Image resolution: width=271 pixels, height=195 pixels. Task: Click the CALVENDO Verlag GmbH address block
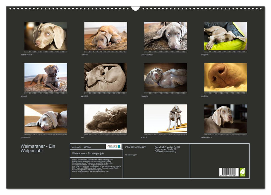[x=166, y=149]
